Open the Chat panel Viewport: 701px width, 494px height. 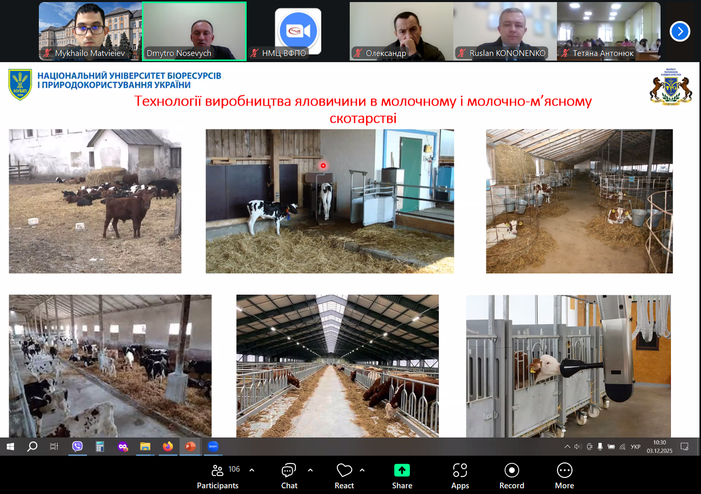(x=289, y=476)
